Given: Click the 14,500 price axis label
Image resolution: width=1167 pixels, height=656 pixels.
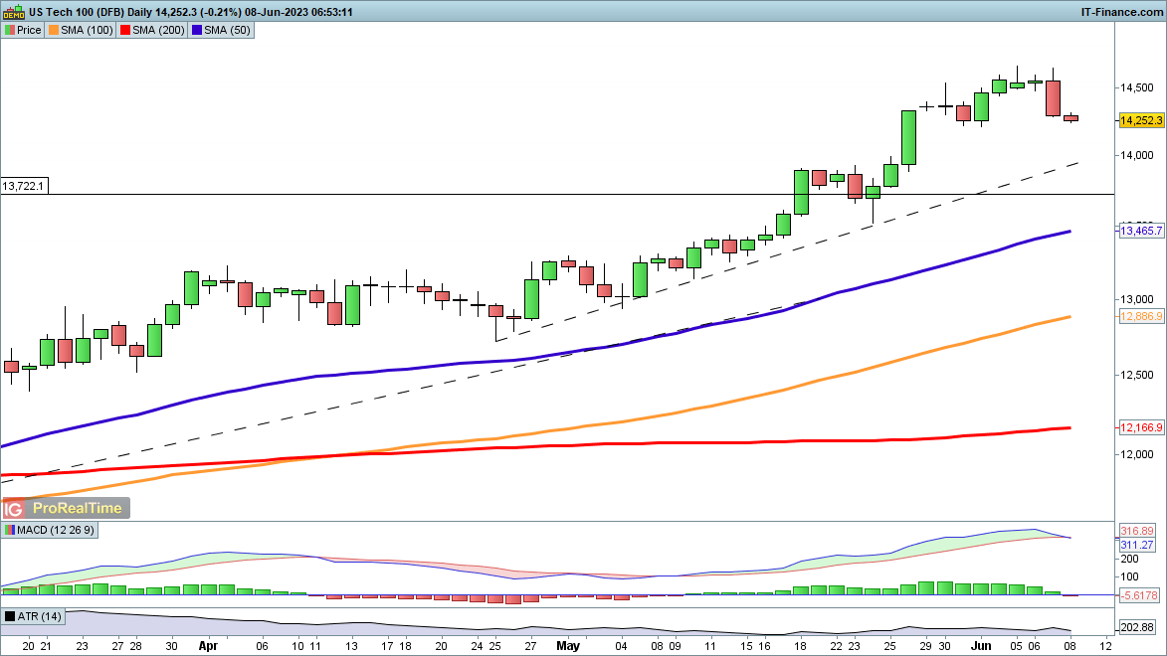Looking at the screenshot, I should click(1137, 87).
